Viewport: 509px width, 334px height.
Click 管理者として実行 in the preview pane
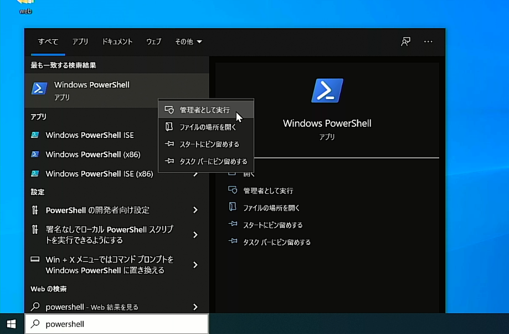(x=268, y=191)
